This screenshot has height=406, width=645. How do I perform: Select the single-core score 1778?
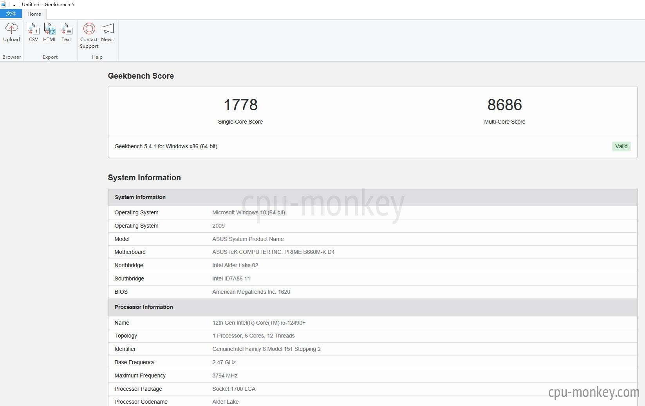[240, 105]
